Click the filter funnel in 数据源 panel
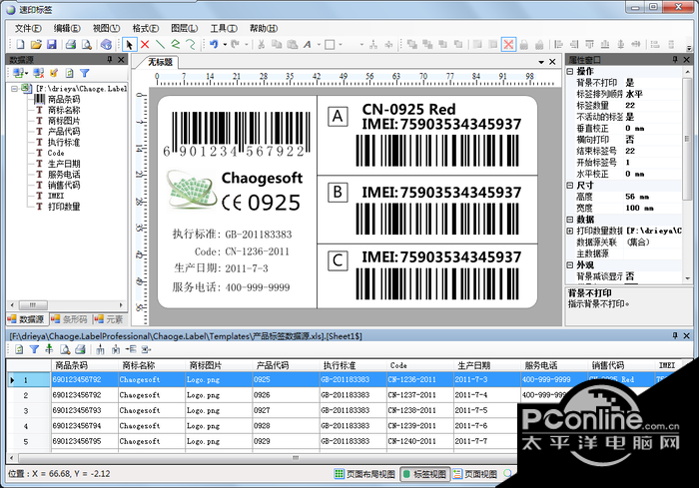Viewport: 699px width, 488px height. (85, 74)
